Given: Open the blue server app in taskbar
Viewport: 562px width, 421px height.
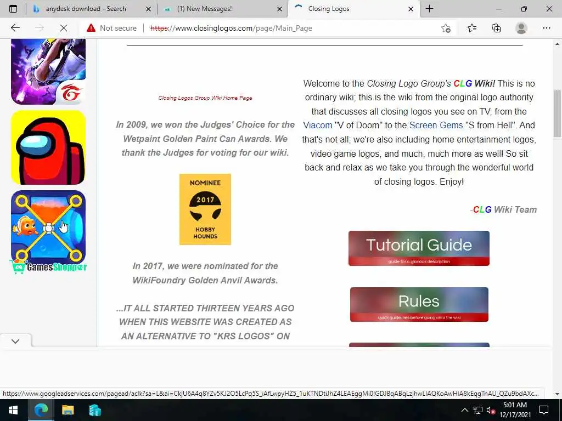Looking at the screenshot, I should coord(95,410).
